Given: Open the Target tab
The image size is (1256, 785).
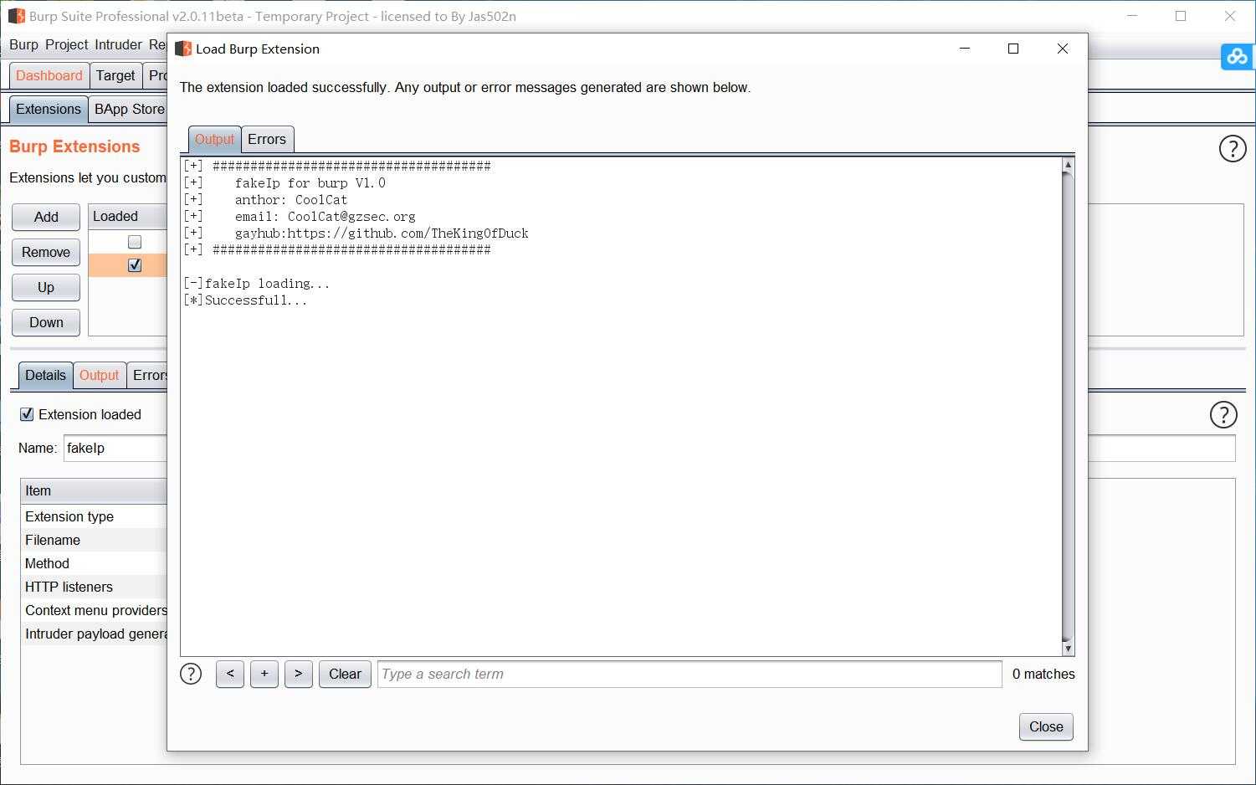Looking at the screenshot, I should pyautogui.click(x=115, y=75).
